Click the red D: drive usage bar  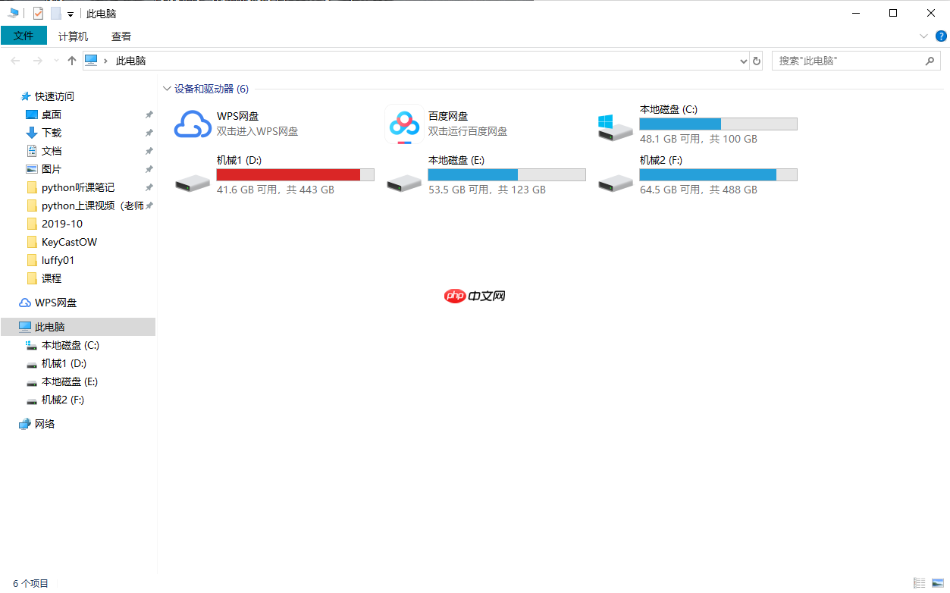tap(295, 174)
